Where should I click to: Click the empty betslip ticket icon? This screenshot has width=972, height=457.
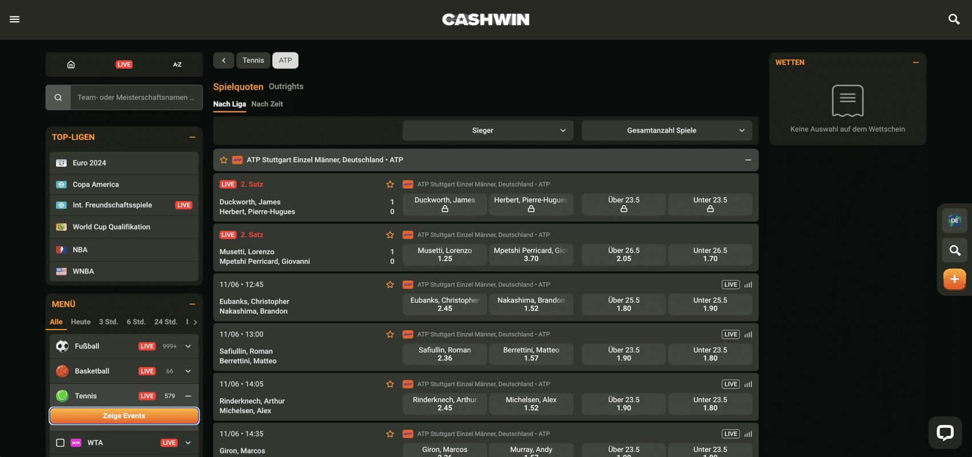coord(847,101)
